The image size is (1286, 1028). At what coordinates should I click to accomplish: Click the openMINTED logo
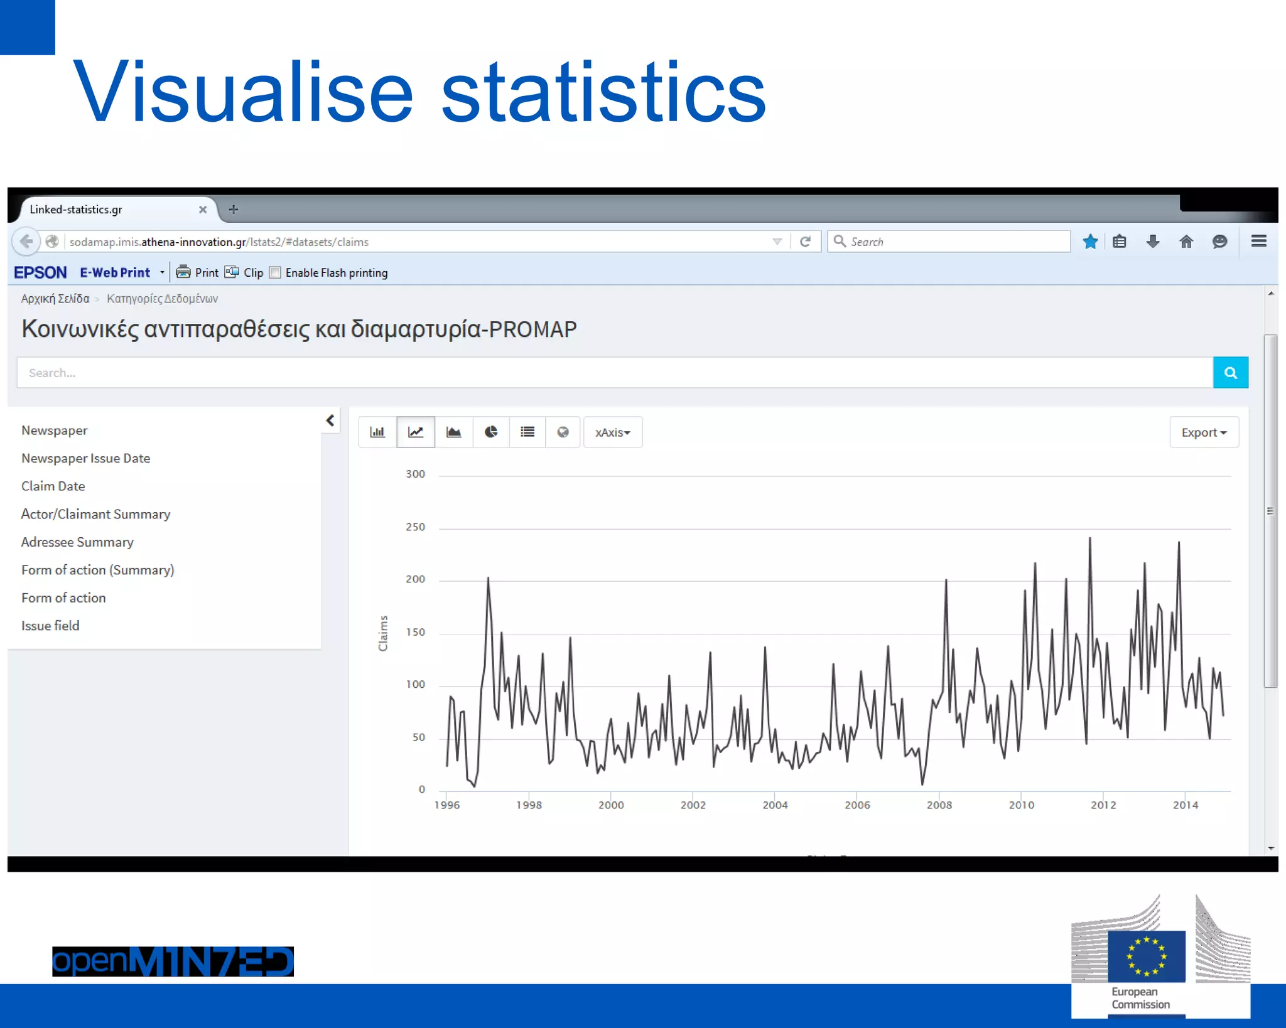173,961
